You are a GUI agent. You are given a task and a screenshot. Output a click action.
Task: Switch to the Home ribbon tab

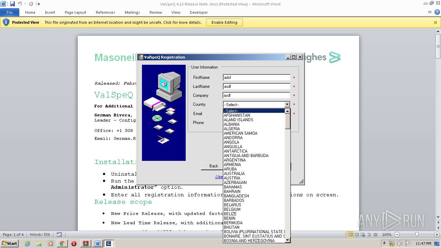tap(30, 12)
